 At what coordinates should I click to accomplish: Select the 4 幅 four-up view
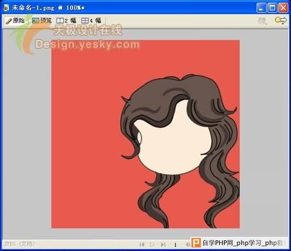(91, 21)
